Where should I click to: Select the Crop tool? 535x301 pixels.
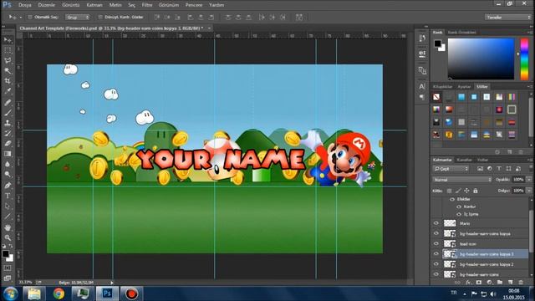(x=8, y=81)
